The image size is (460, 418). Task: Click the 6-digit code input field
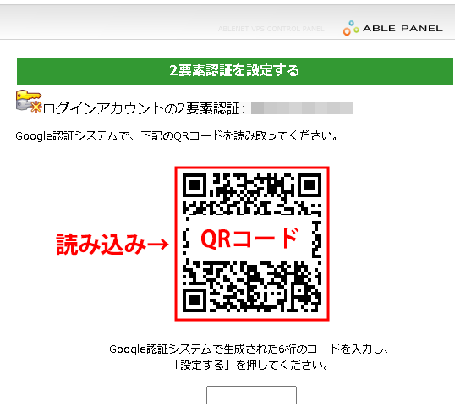click(251, 395)
